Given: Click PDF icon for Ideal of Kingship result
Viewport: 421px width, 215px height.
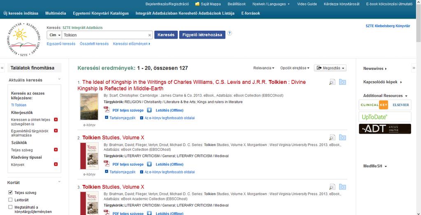Looking at the screenshot, I should (107, 110).
